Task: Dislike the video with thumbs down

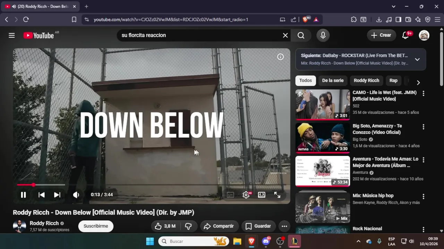Action: (x=188, y=226)
